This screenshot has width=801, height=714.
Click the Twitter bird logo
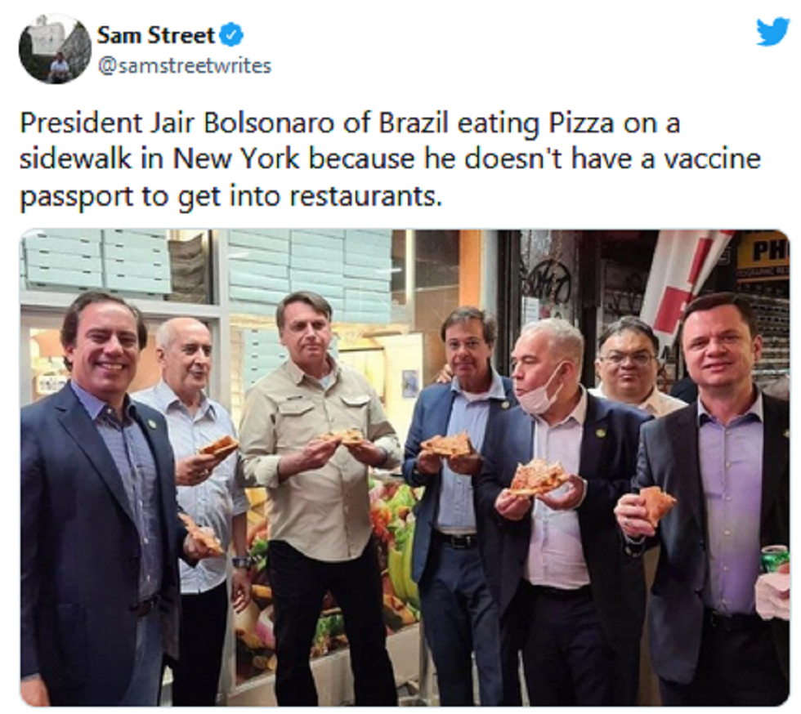(x=772, y=32)
